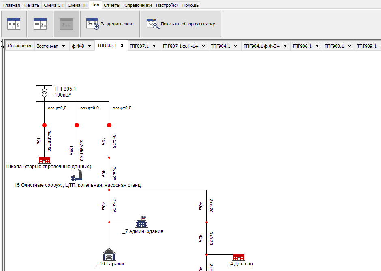Switch to the ф.Ф-8 document tab

tap(78, 46)
